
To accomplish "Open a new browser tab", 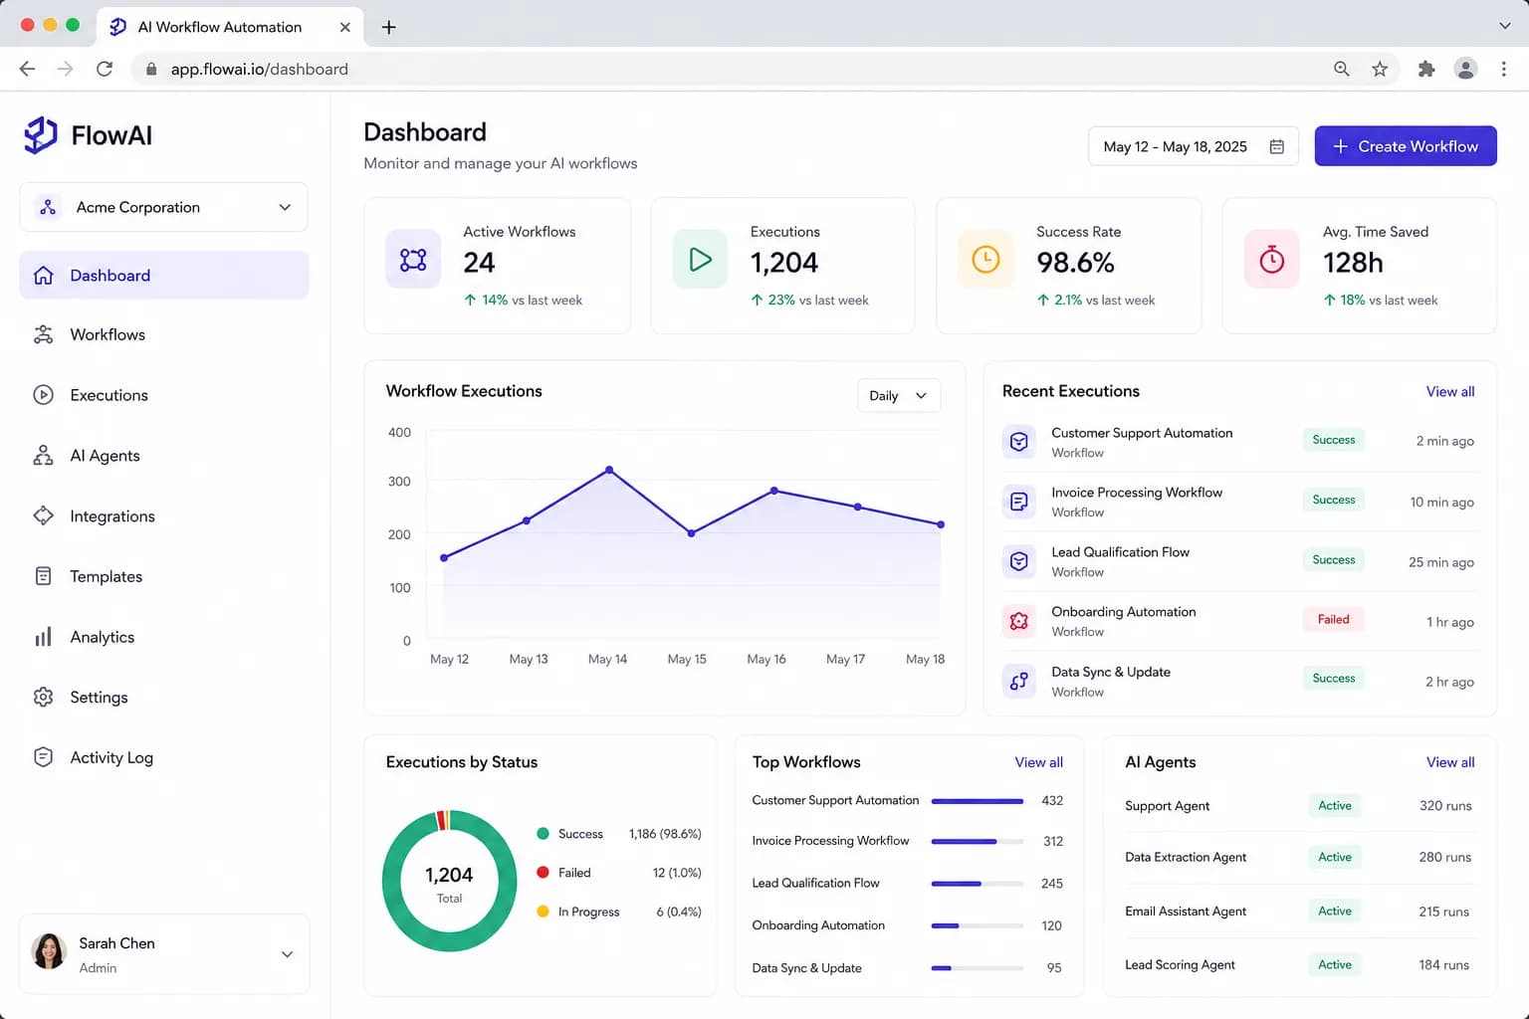I will 389,27.
